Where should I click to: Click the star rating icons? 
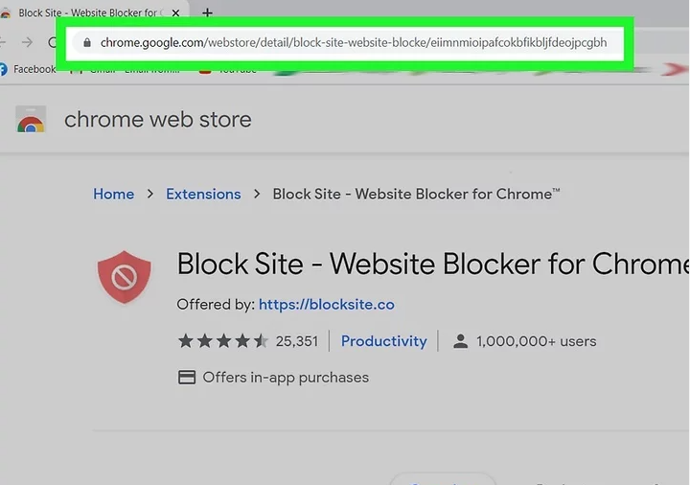point(222,341)
